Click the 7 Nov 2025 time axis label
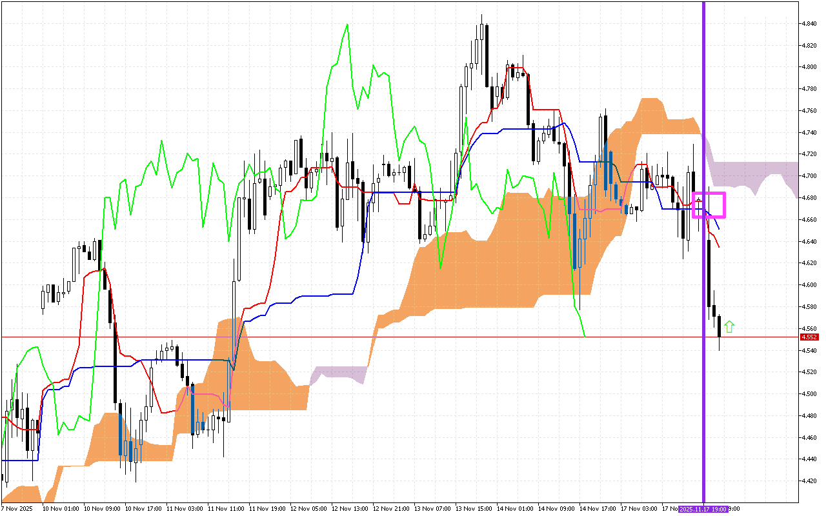Screen dimensions: 826x516 [19, 509]
